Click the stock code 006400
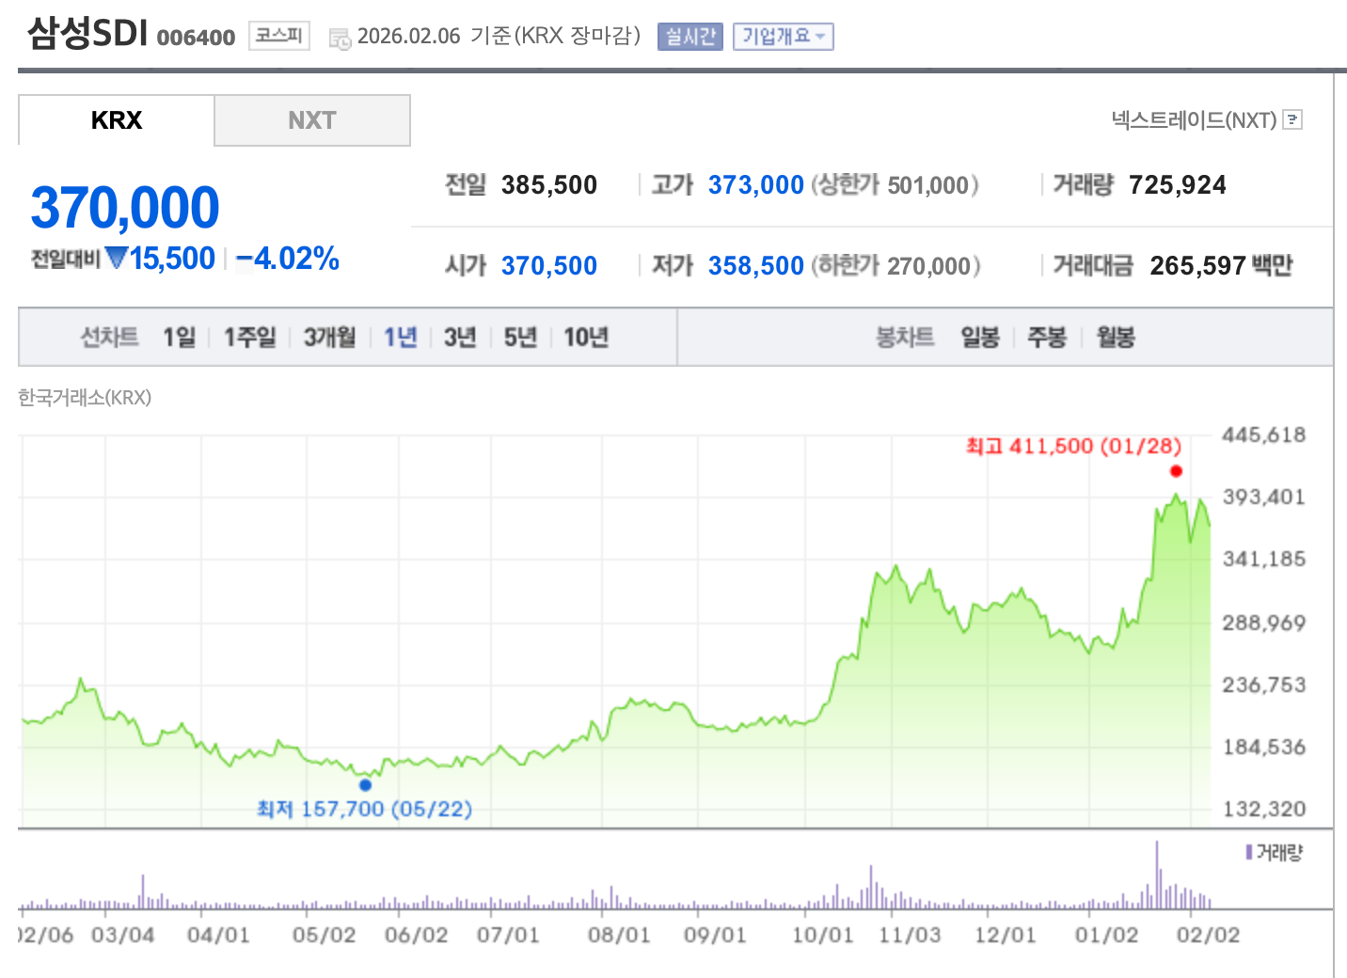Image resolution: width=1347 pixels, height=978 pixels. [x=196, y=38]
